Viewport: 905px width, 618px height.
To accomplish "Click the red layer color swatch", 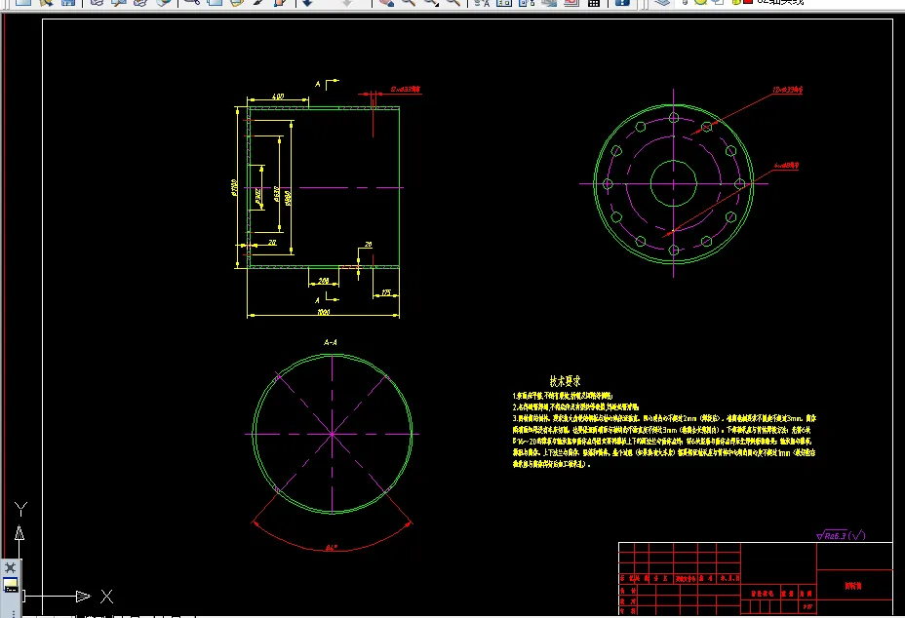I will 748,2.
